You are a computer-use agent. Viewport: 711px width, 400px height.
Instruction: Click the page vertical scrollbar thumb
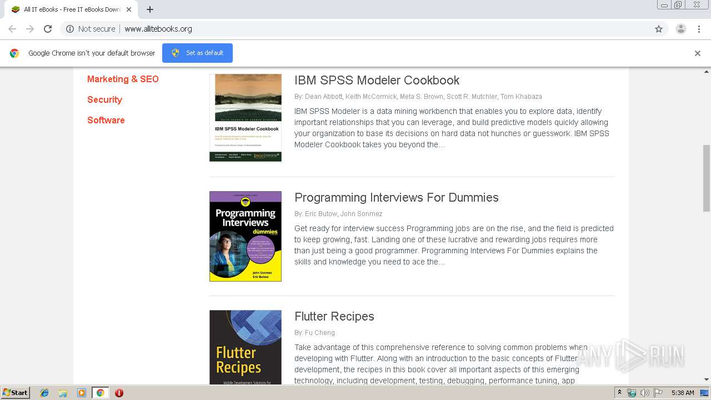707,178
